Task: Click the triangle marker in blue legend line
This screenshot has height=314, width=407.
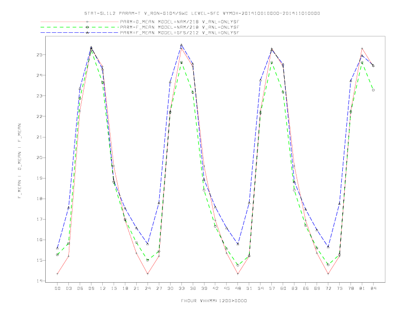Action: pos(87,33)
